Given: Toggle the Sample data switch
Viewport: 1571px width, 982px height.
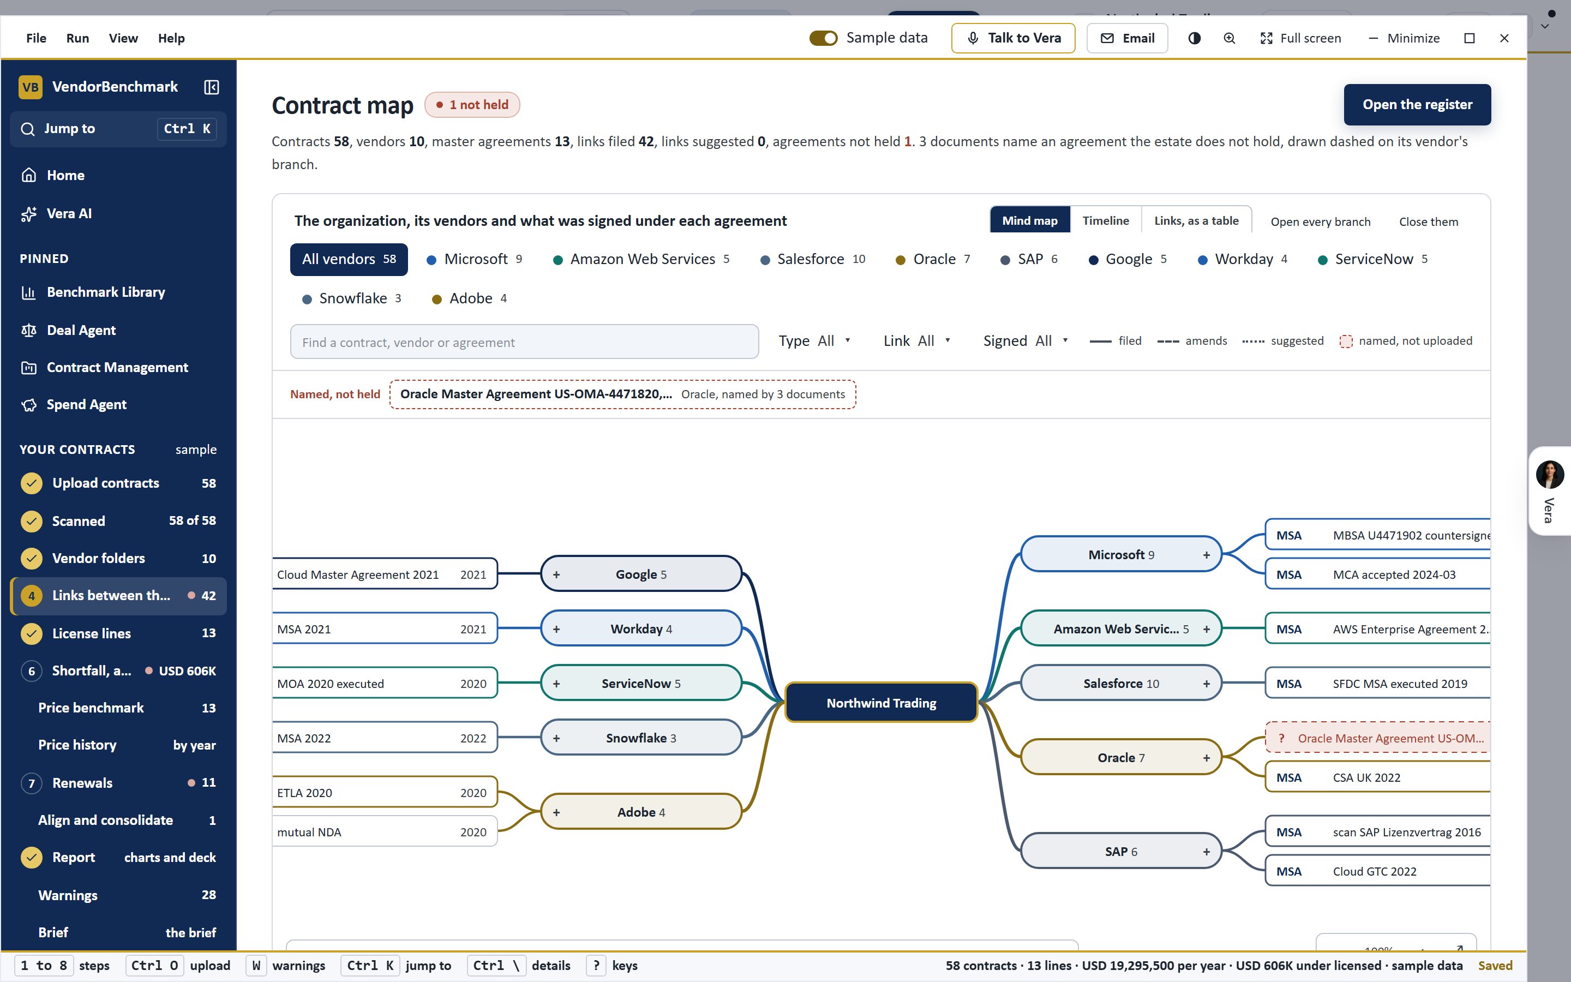Looking at the screenshot, I should pyautogui.click(x=823, y=38).
